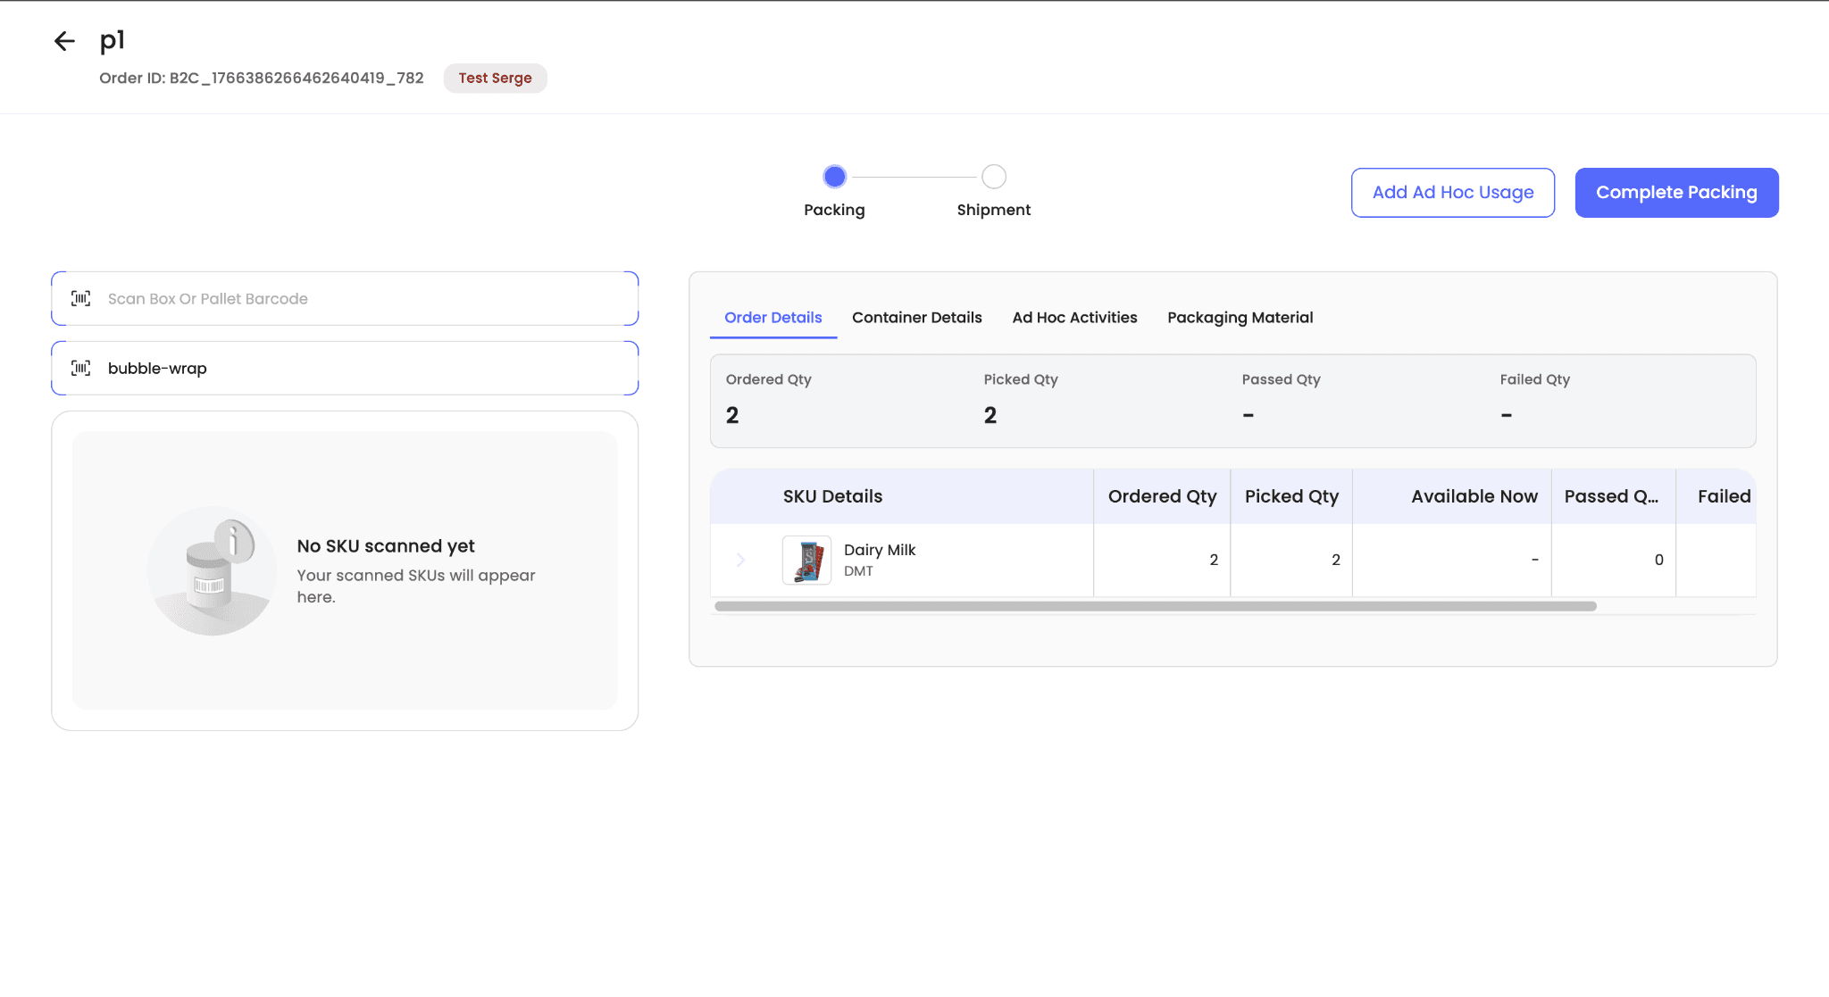Click the horizontal table scrollbar

pos(1155,606)
